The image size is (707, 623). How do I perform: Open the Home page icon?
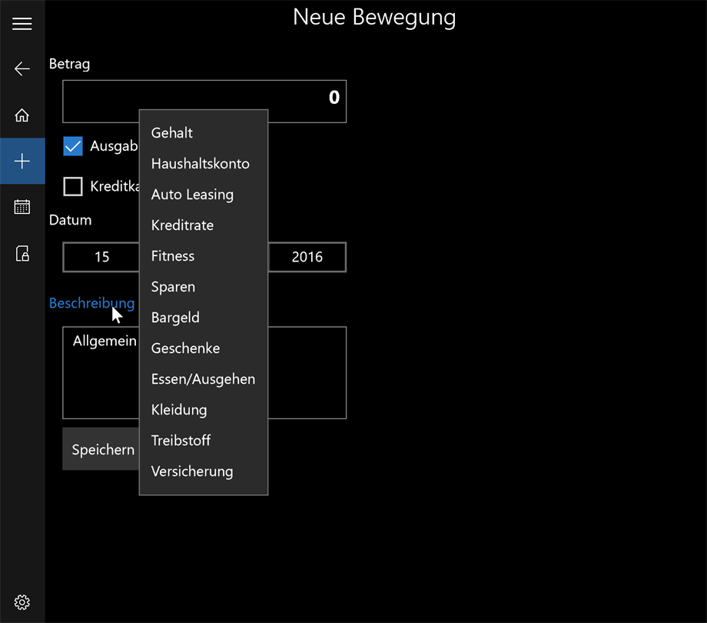(x=22, y=115)
